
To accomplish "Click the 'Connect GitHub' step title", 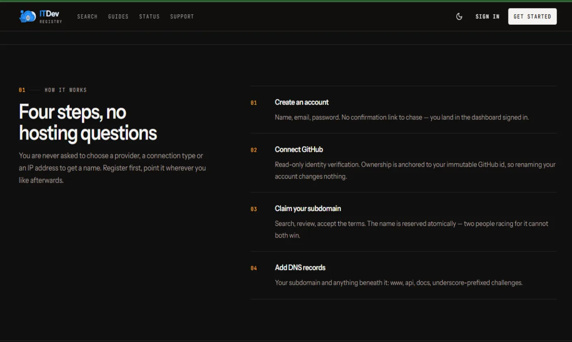I will [299, 149].
